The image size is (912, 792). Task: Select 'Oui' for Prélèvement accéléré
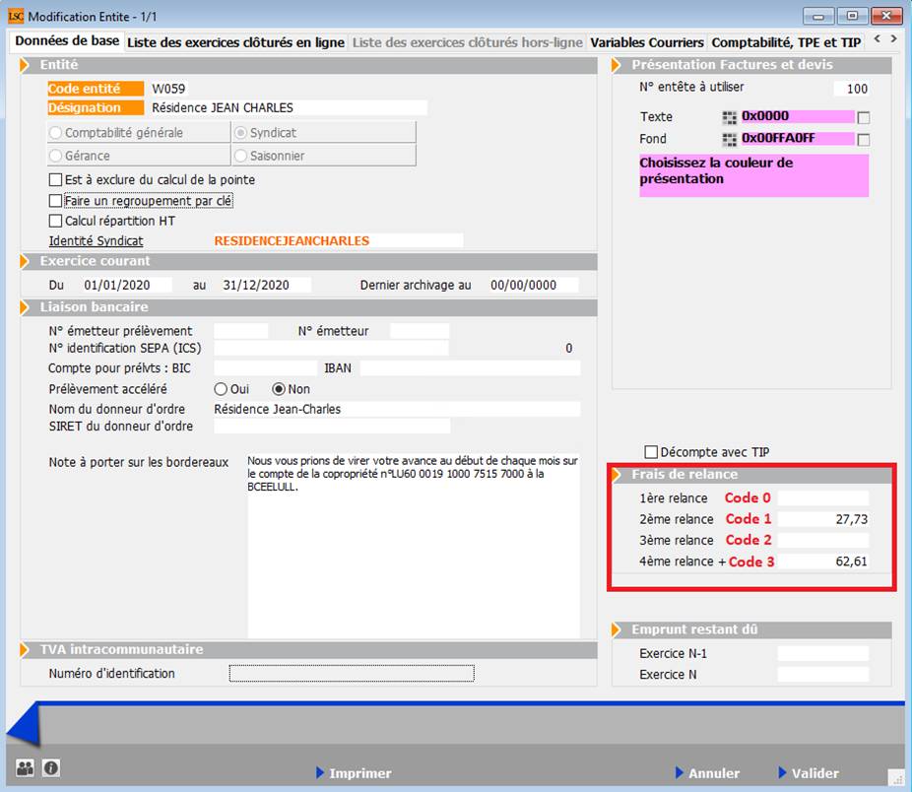point(221,389)
